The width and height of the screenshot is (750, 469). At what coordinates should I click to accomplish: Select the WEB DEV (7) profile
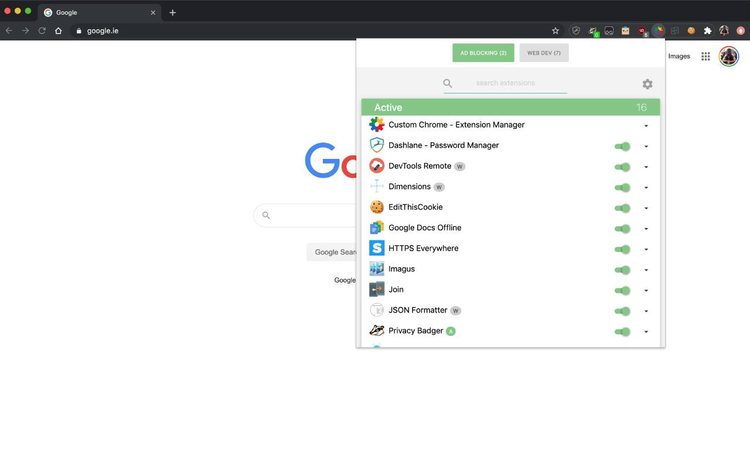pos(544,53)
